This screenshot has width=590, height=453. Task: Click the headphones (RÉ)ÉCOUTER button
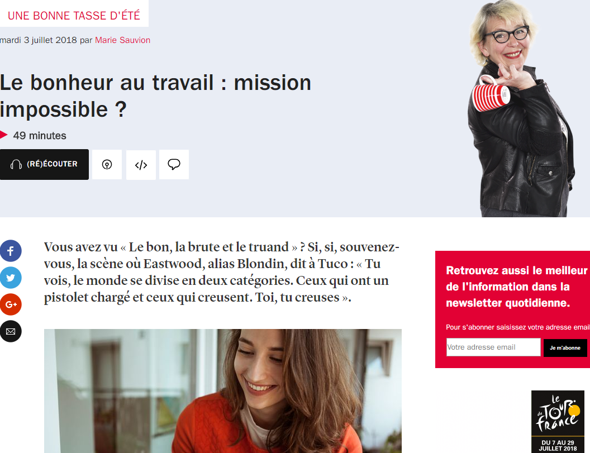(44, 164)
